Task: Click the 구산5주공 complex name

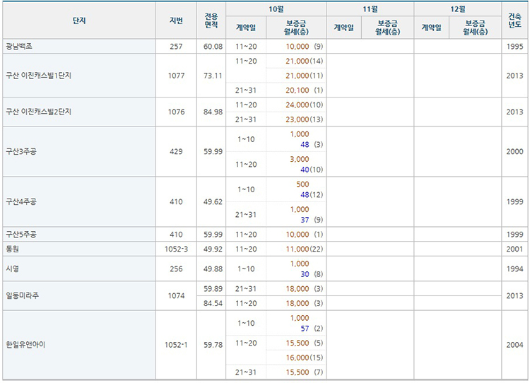Action: (x=21, y=235)
